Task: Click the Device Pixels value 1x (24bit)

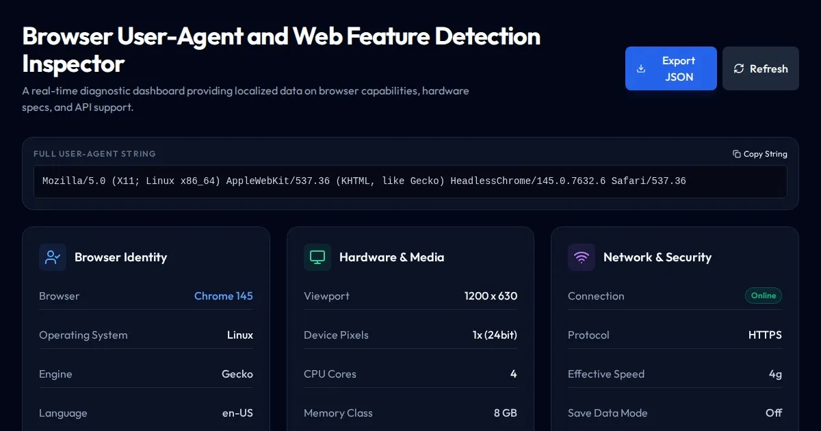Action: pos(495,335)
